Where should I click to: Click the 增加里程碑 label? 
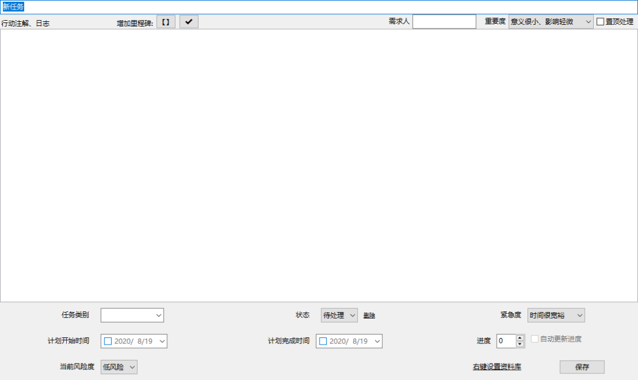(x=135, y=24)
